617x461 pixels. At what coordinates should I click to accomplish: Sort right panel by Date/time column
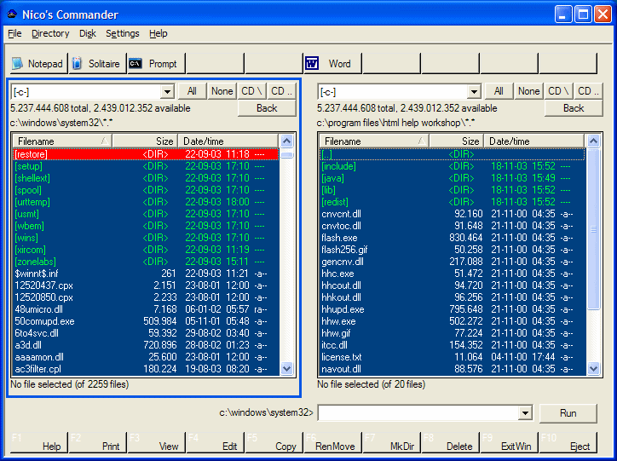click(534, 141)
